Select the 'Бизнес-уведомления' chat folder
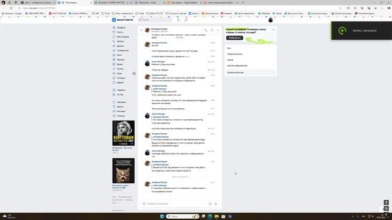This screenshot has width=392, height=220. [251, 65]
